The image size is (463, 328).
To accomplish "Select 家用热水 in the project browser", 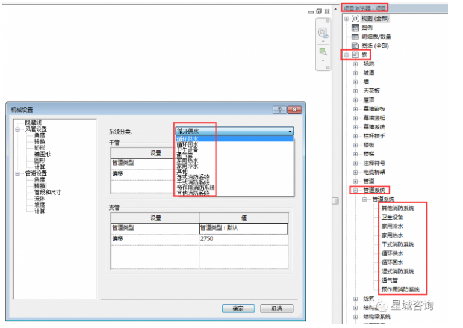I will pos(392,235).
